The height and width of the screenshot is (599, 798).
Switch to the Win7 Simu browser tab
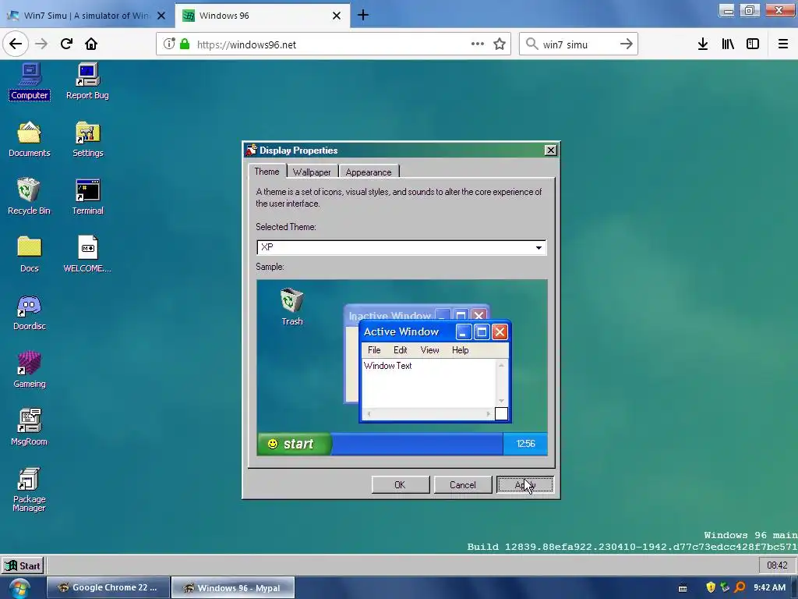tap(87, 16)
